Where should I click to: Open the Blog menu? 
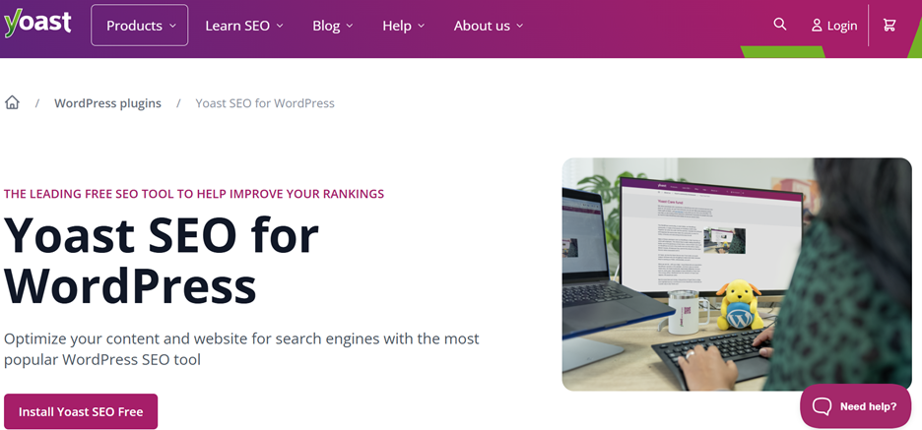pyautogui.click(x=332, y=26)
